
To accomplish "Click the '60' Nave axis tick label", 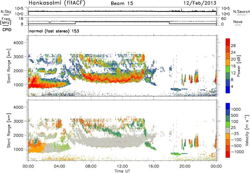I will [223, 19].
